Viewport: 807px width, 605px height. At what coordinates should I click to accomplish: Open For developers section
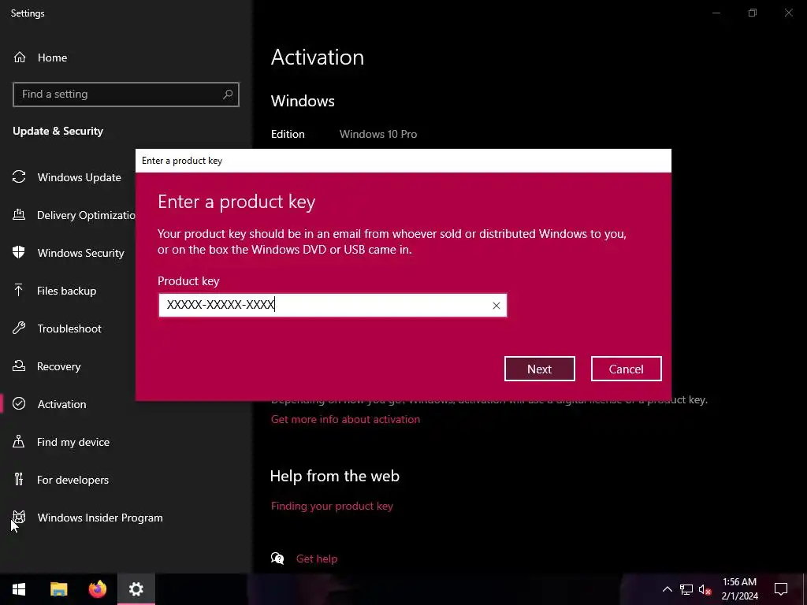tap(73, 480)
